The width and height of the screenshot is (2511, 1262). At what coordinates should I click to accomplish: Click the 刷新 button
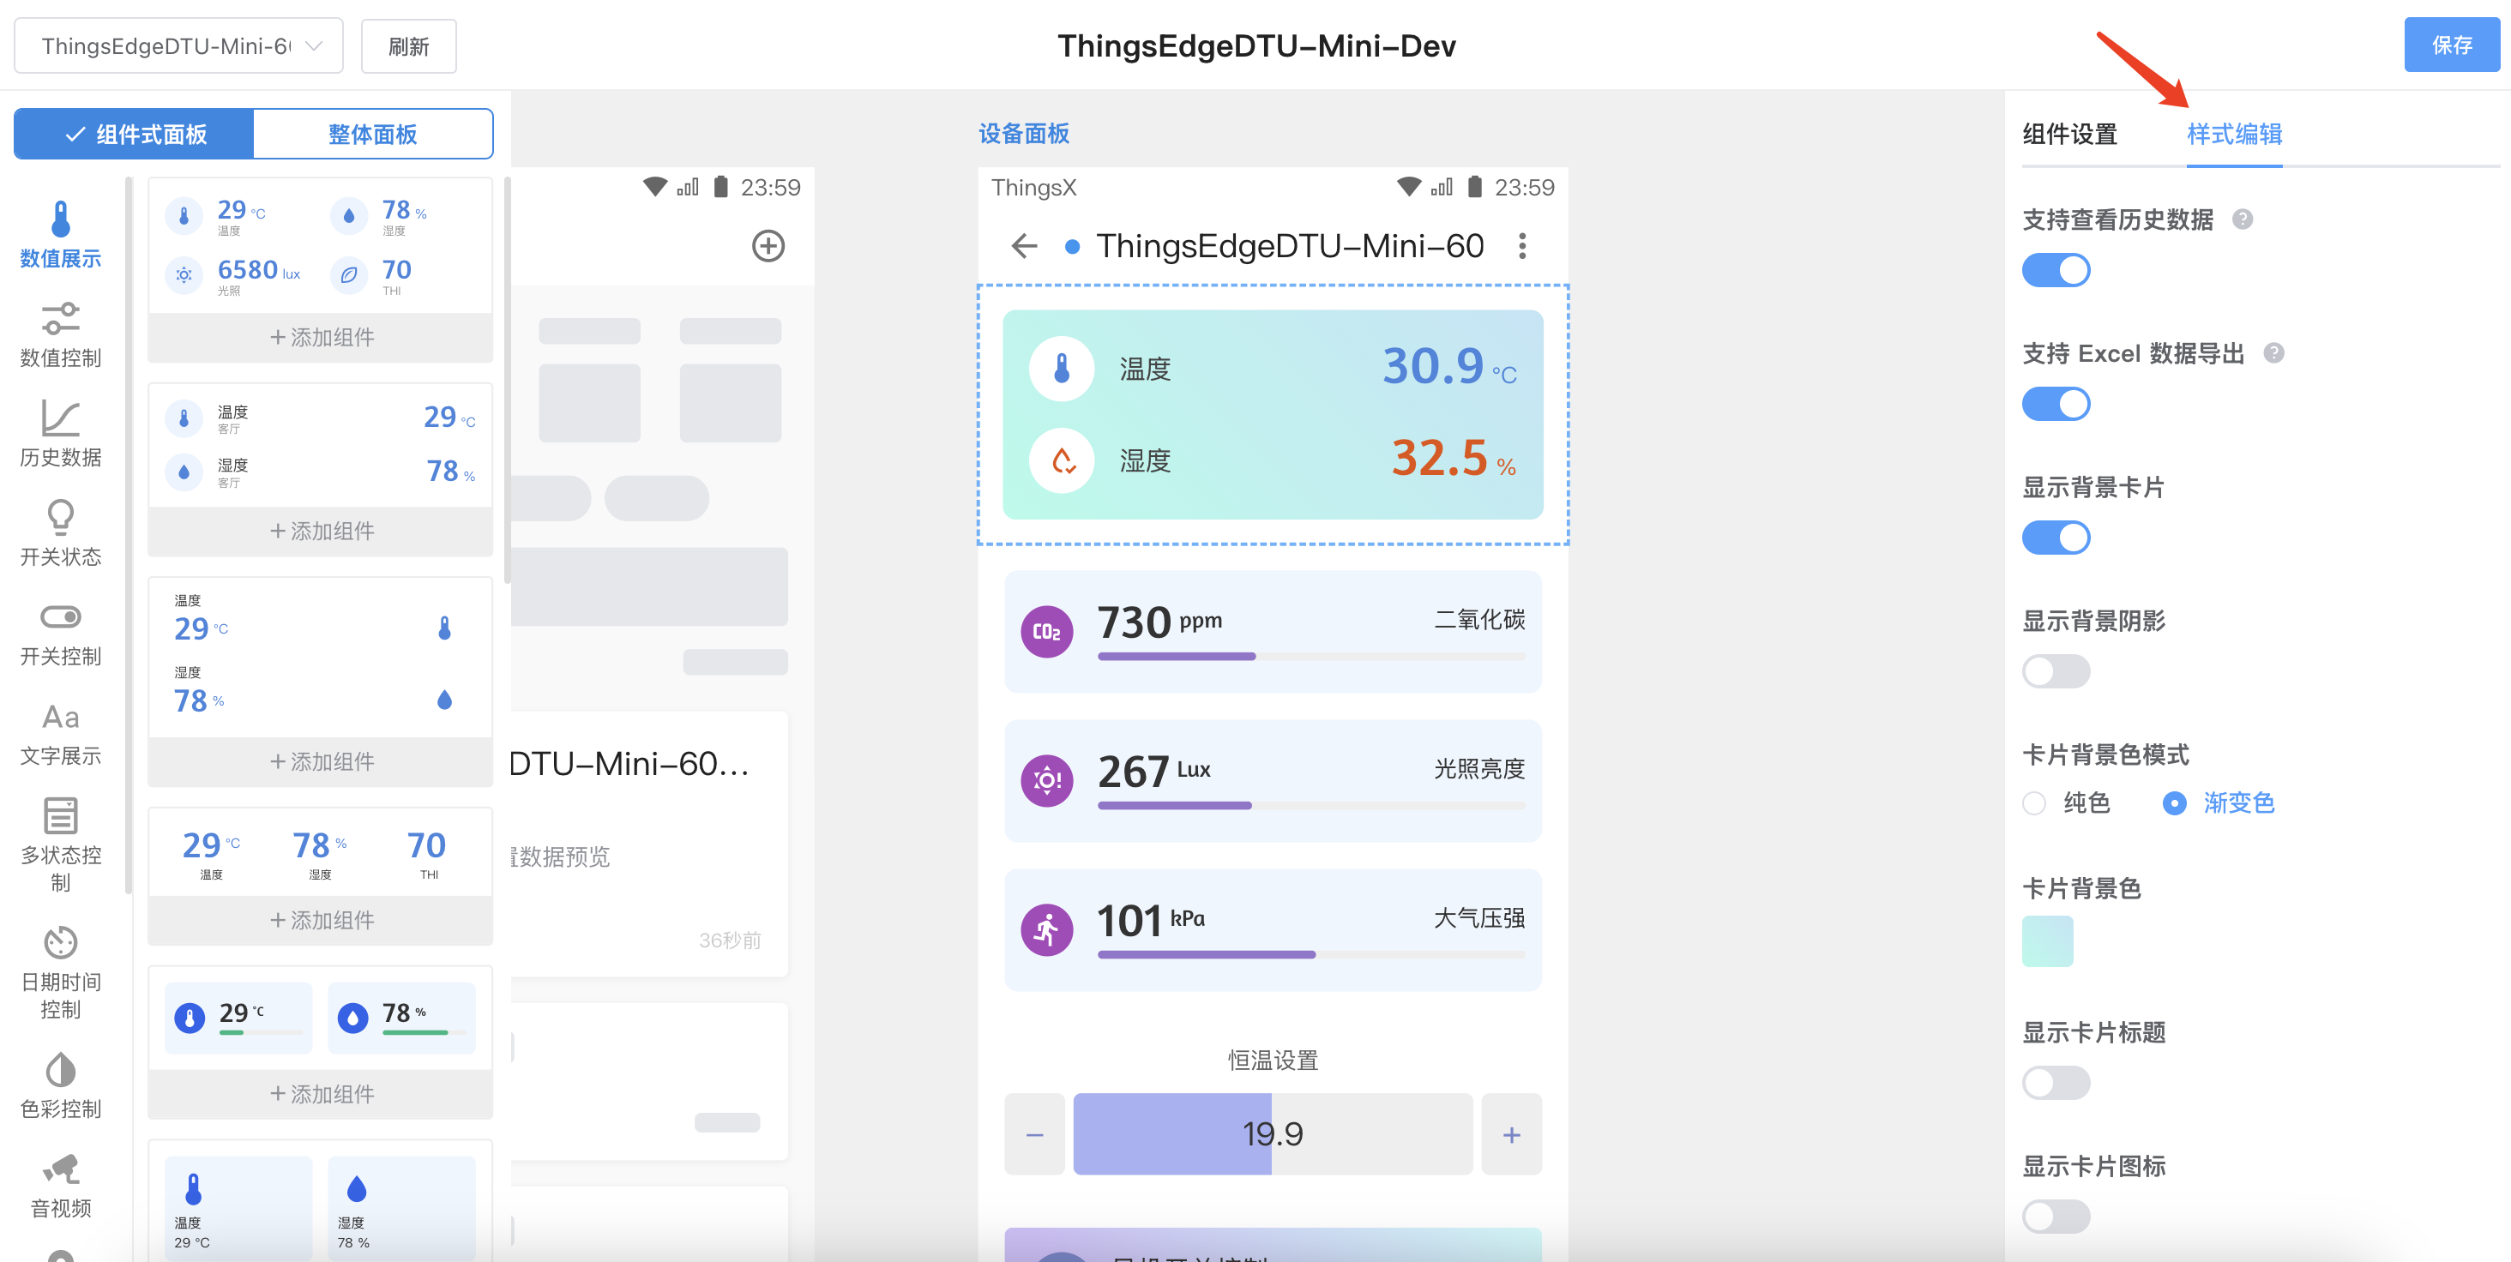(408, 45)
